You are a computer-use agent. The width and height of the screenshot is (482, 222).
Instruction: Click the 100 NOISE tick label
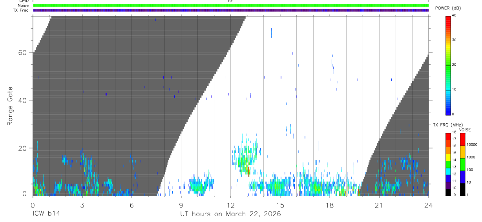tap(470, 170)
